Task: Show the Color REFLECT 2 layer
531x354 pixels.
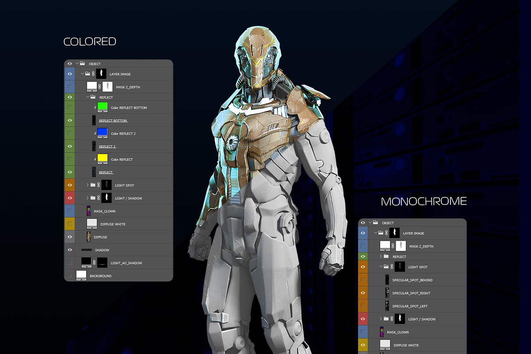Action: point(70,133)
